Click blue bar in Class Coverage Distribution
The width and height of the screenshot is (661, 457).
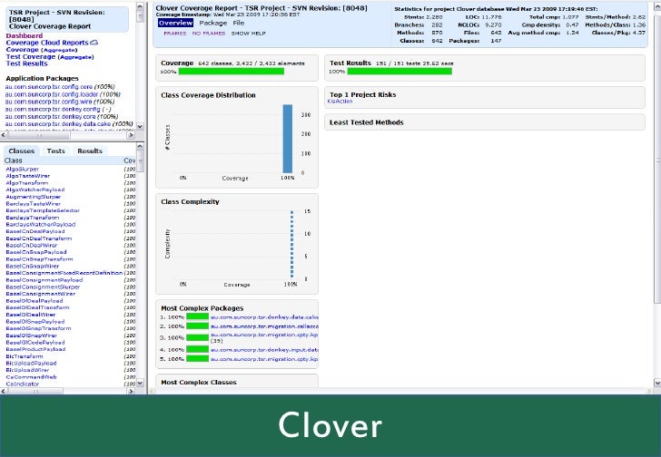288,139
